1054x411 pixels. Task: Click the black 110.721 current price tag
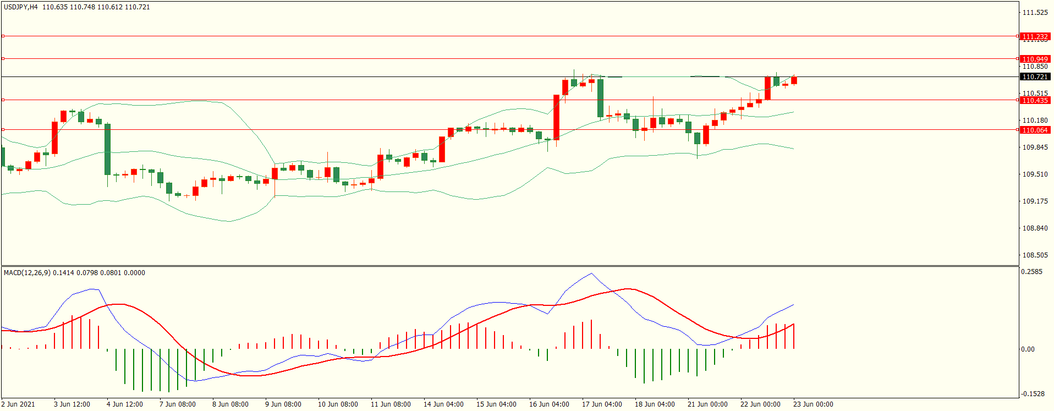click(x=1034, y=77)
